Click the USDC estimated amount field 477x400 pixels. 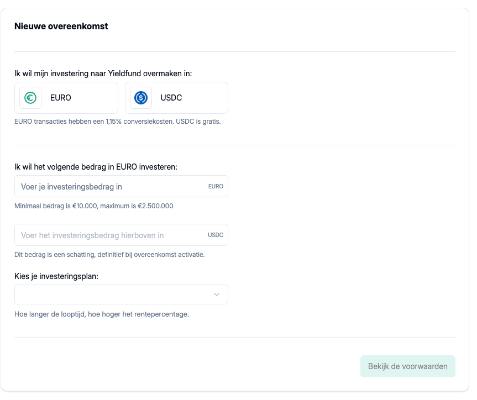(122, 235)
